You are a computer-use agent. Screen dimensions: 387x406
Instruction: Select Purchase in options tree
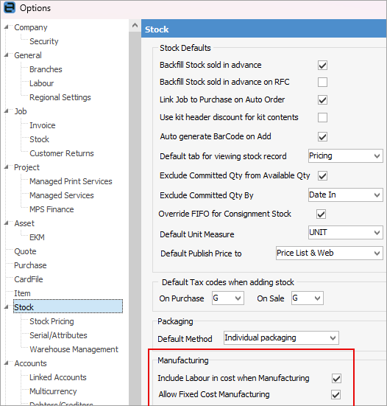30,265
